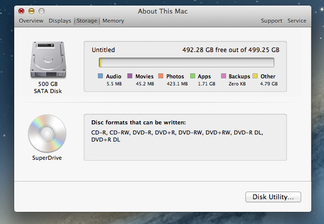Screen dimensions: 324x224
Task: Click the gray zoom window button
Action: [x=42, y=11]
